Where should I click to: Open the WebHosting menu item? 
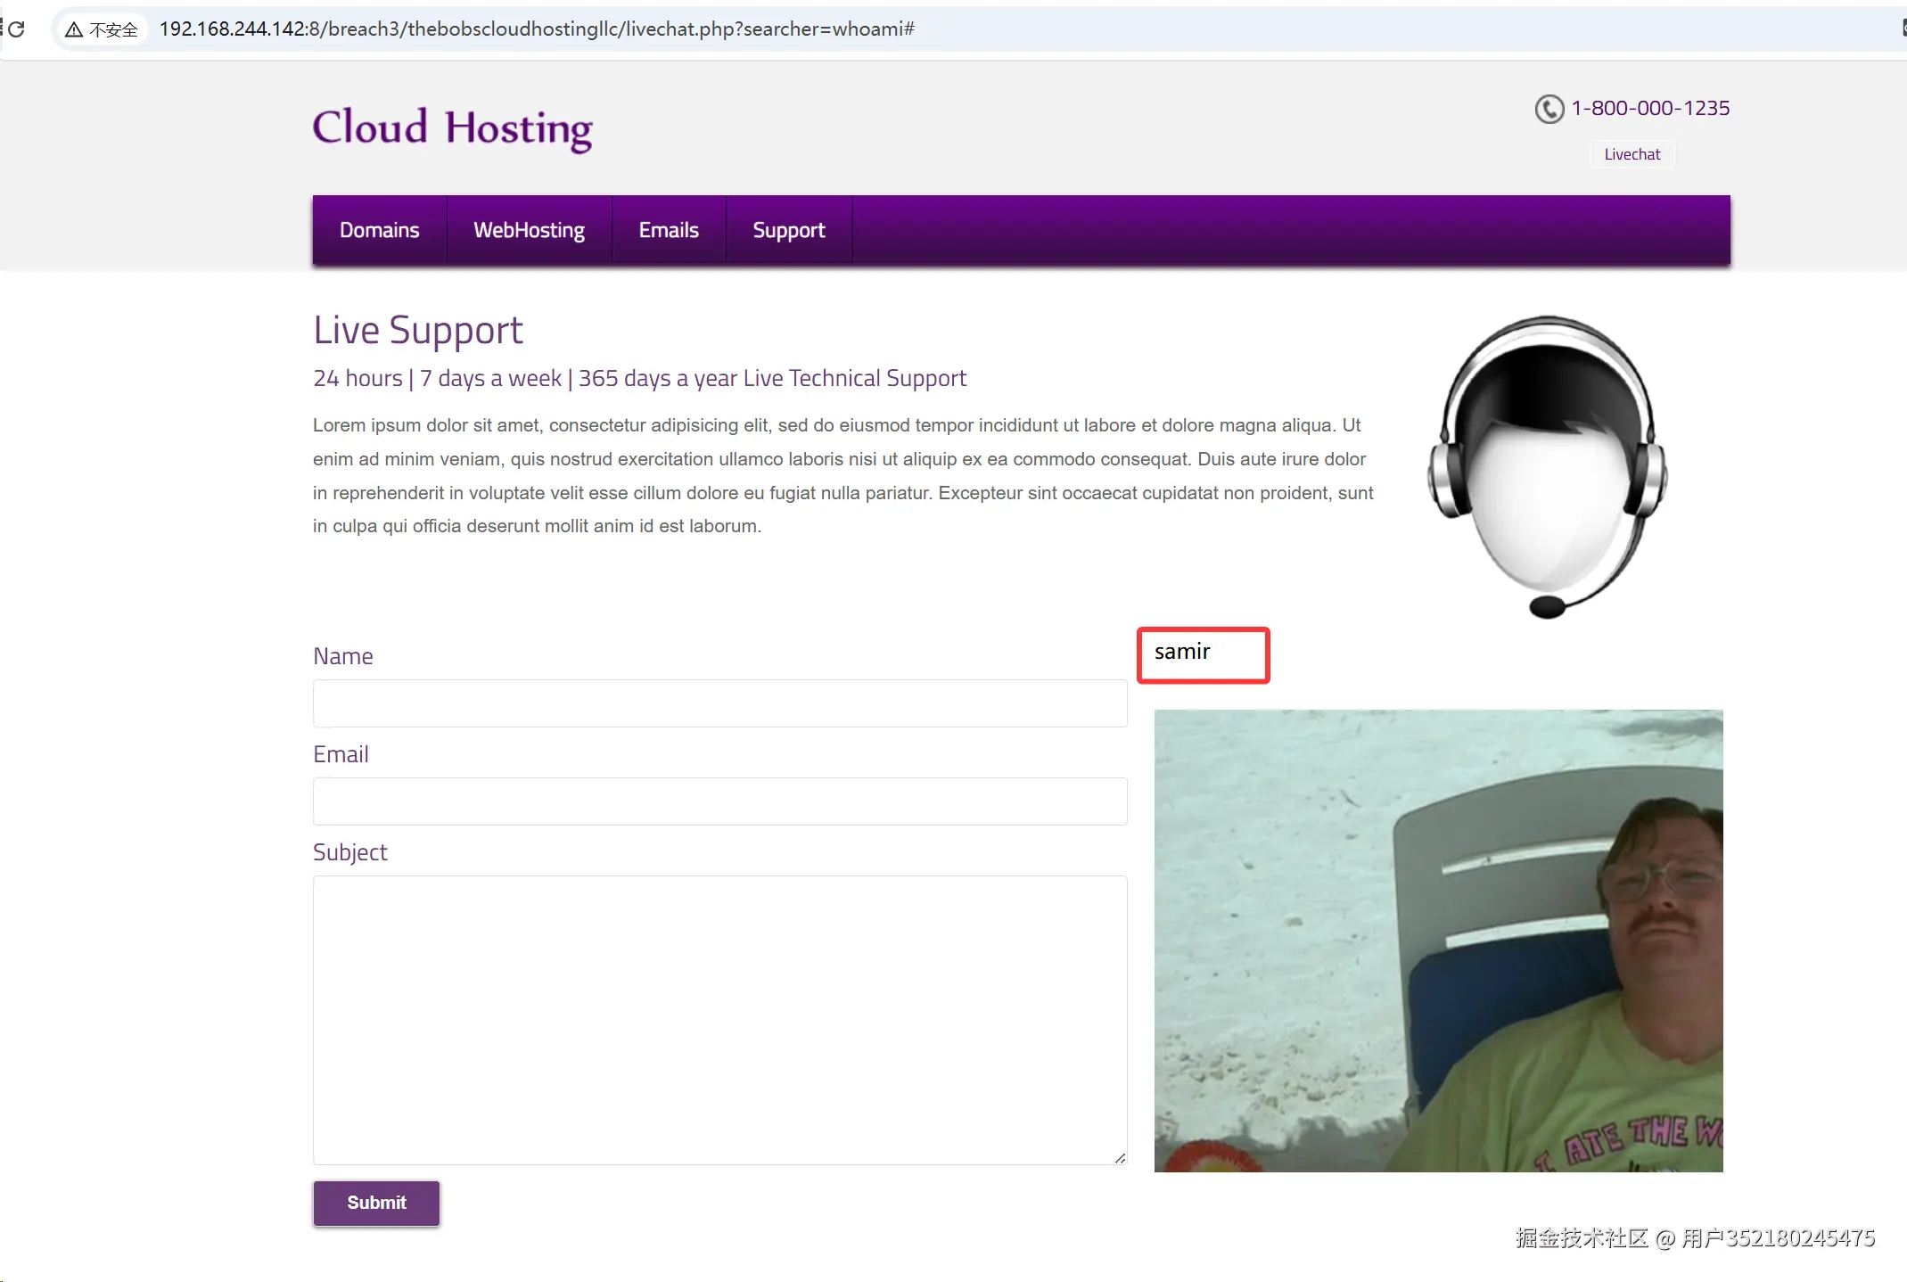coord(529,230)
